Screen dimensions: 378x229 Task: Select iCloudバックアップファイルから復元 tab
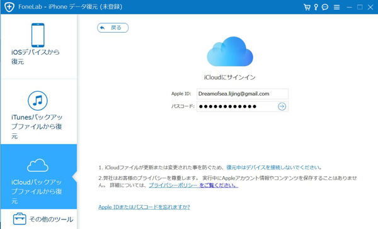tap(39, 177)
